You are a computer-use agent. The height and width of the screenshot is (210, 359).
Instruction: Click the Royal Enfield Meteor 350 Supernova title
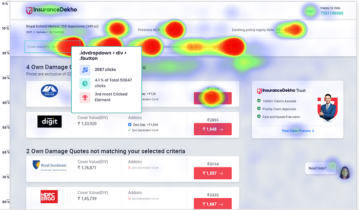pos(62,26)
